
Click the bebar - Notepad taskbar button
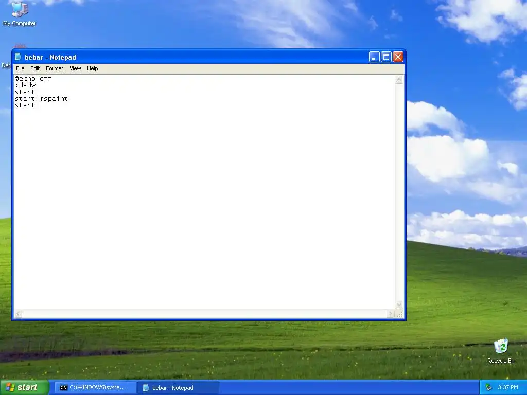click(178, 388)
